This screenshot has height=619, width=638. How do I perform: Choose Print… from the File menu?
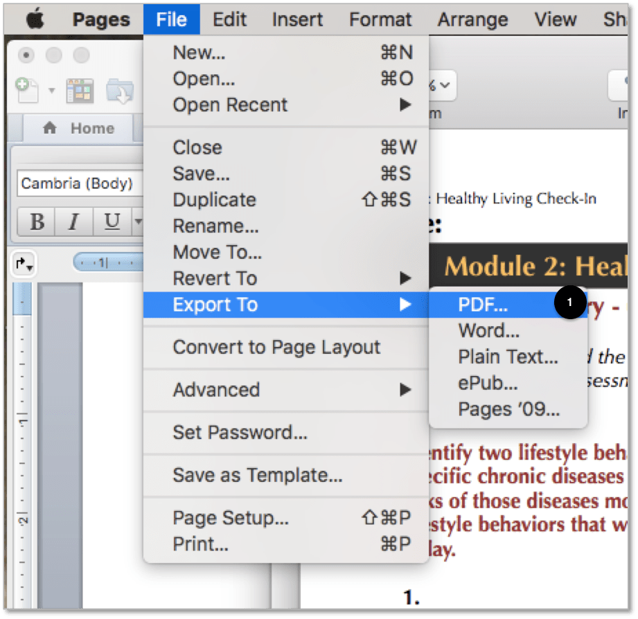point(286,544)
